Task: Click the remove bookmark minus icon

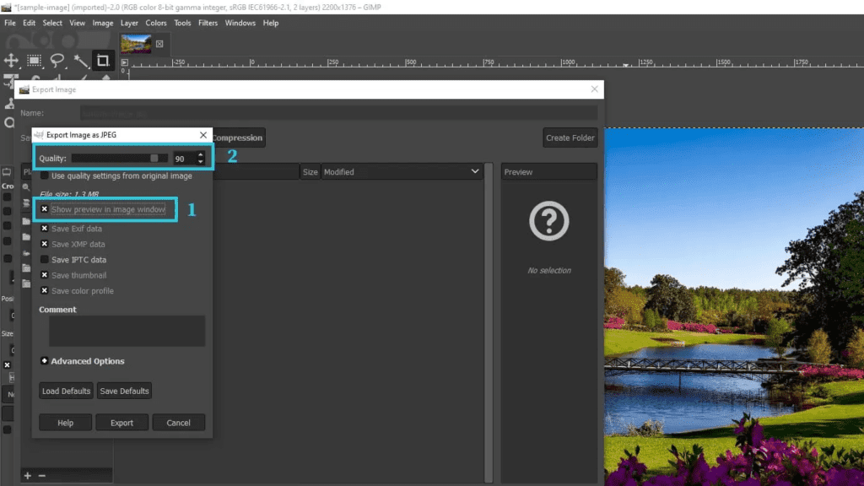Action: 42,476
